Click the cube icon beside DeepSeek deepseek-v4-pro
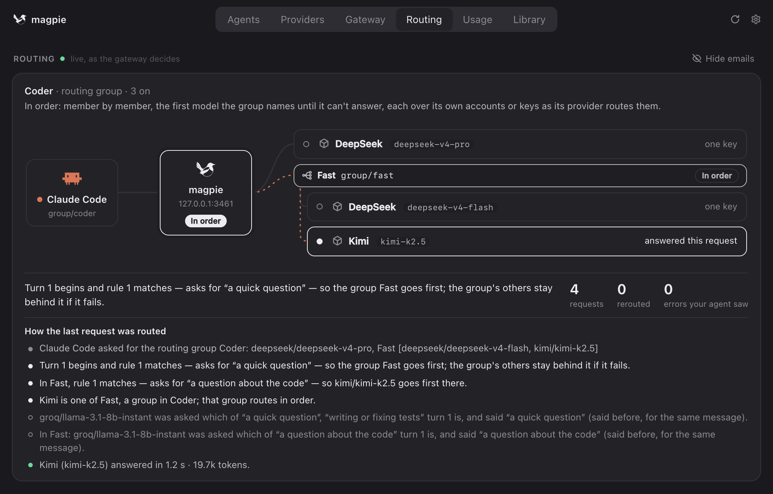773x494 pixels. pyautogui.click(x=324, y=144)
